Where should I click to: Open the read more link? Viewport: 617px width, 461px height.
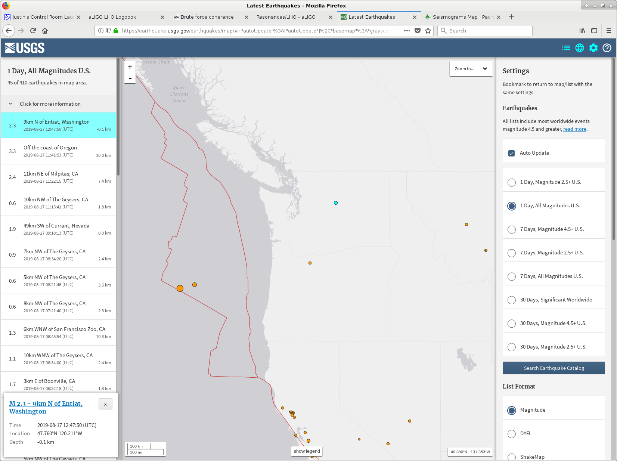click(x=575, y=129)
